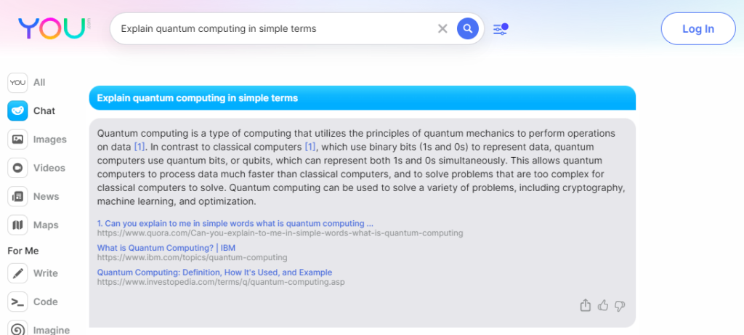The height and width of the screenshot is (335, 744).
Task: Select the News sidebar item
Action: 33,196
